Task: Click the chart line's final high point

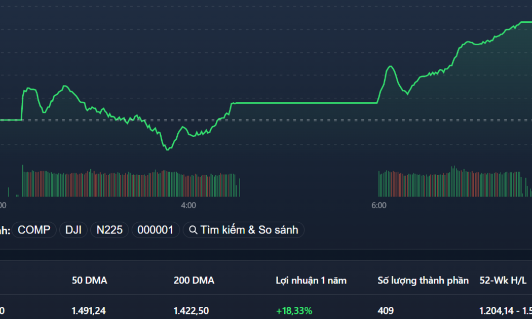Action: [526, 22]
